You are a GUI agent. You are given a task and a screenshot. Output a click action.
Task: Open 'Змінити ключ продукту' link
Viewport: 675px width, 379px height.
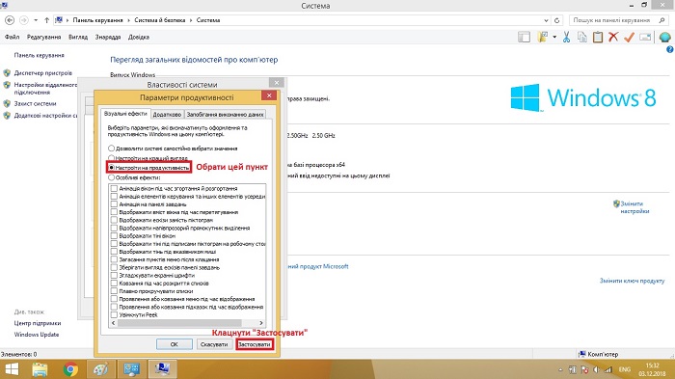click(632, 281)
